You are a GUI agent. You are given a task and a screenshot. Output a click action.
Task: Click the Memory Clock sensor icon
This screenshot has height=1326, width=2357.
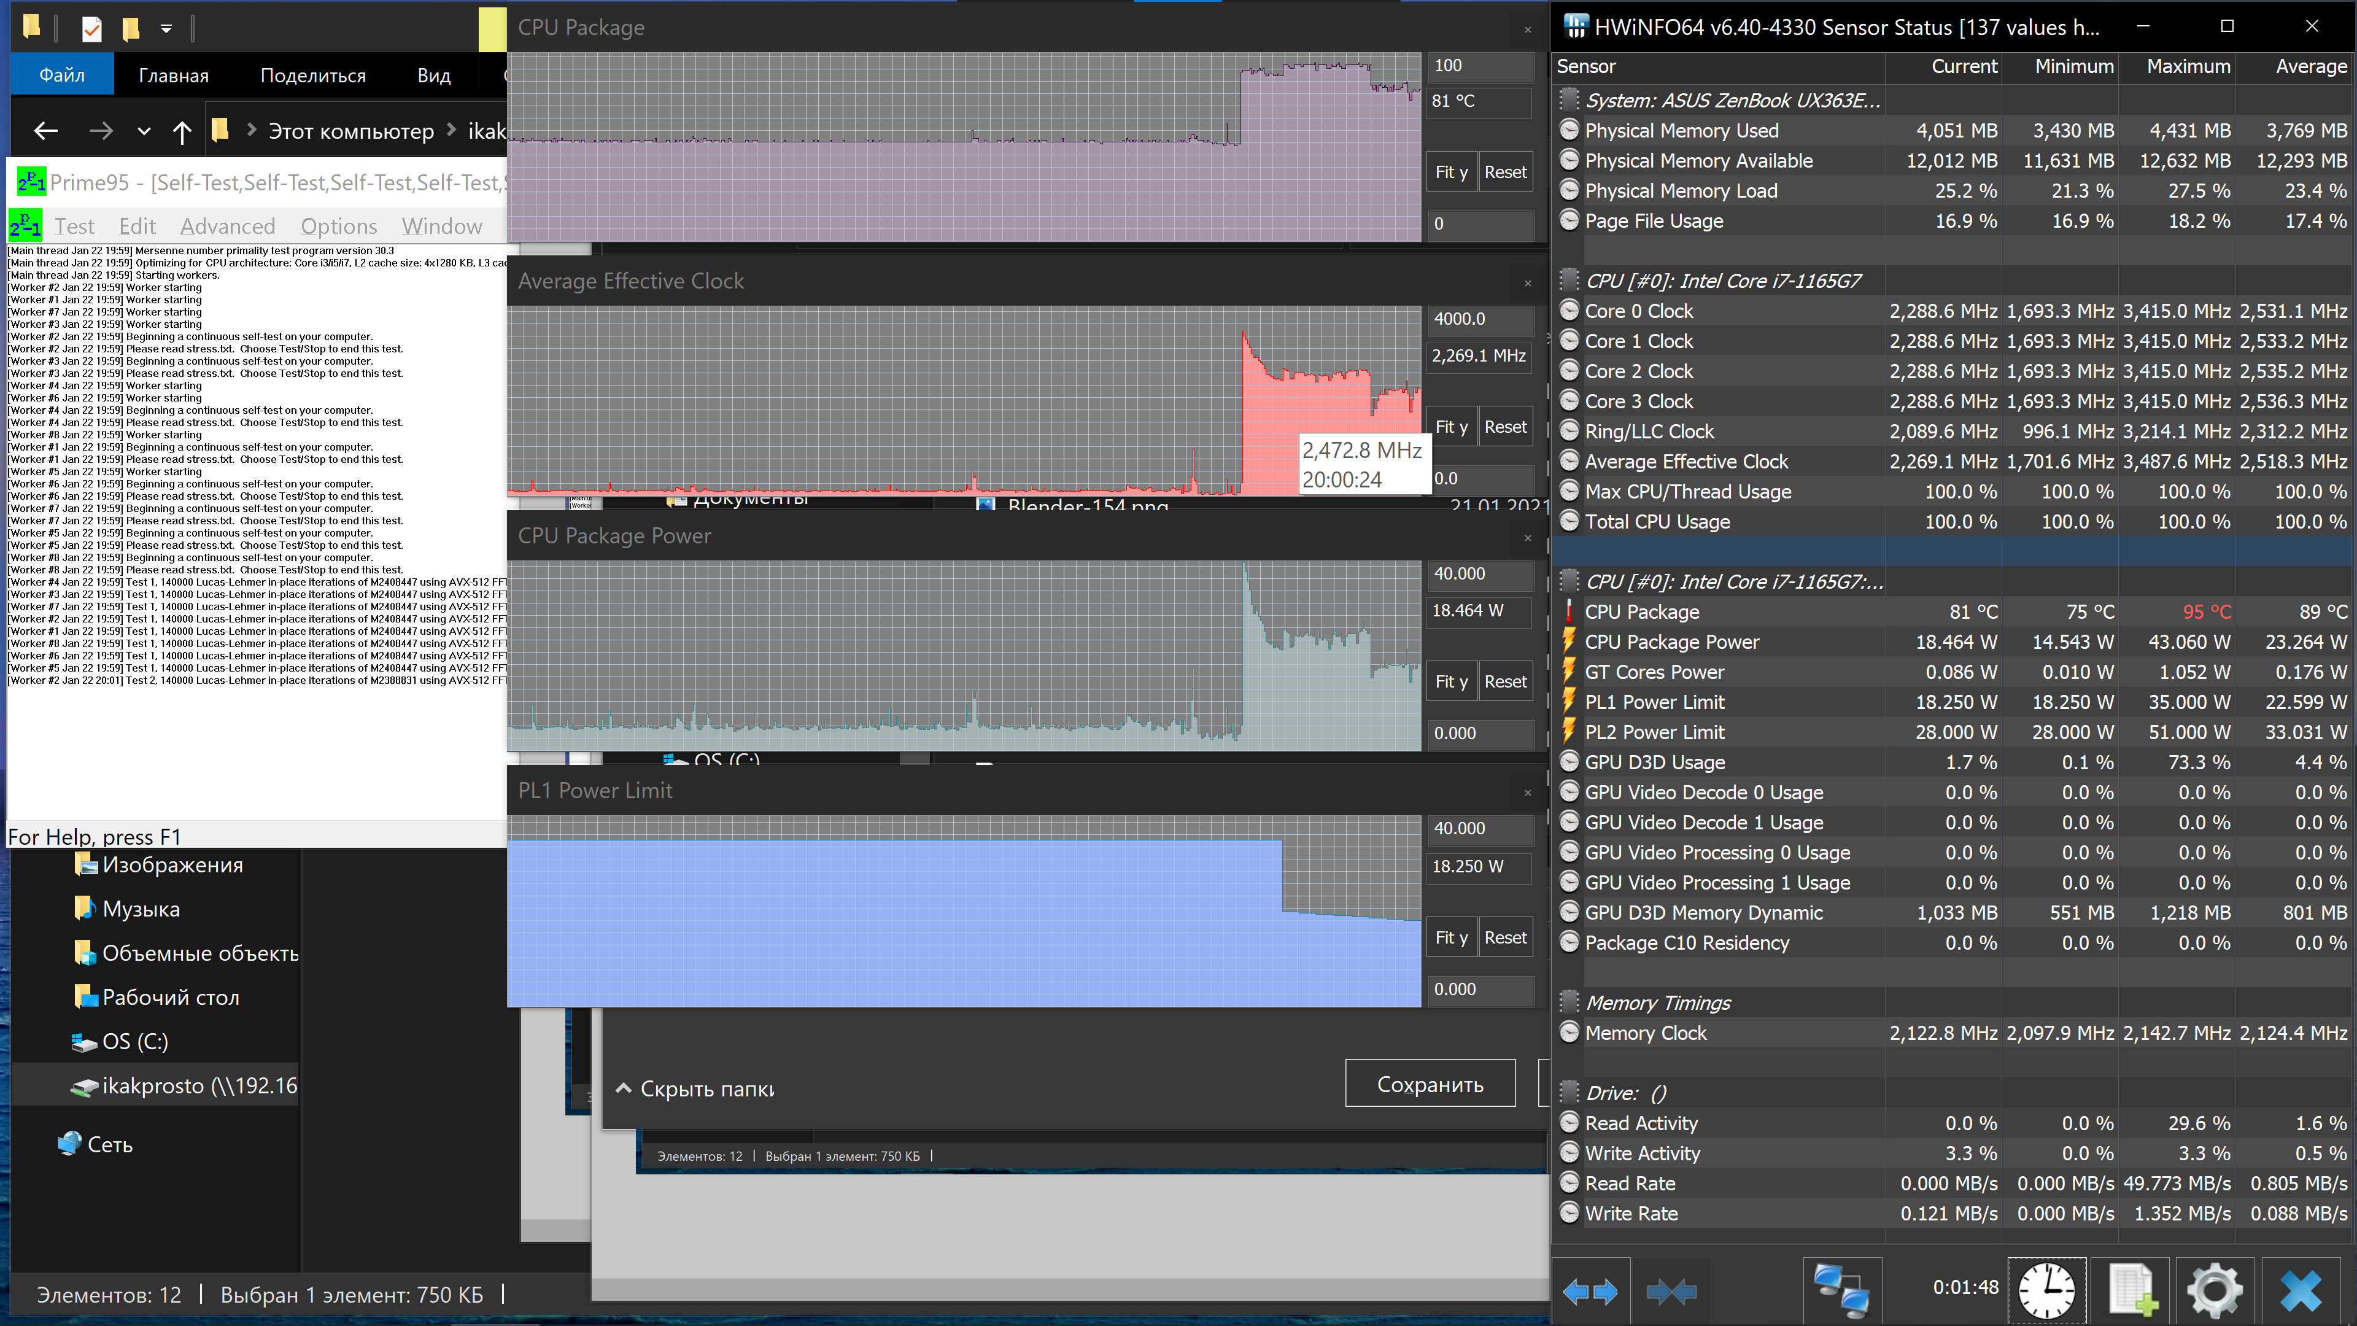(x=1569, y=1032)
